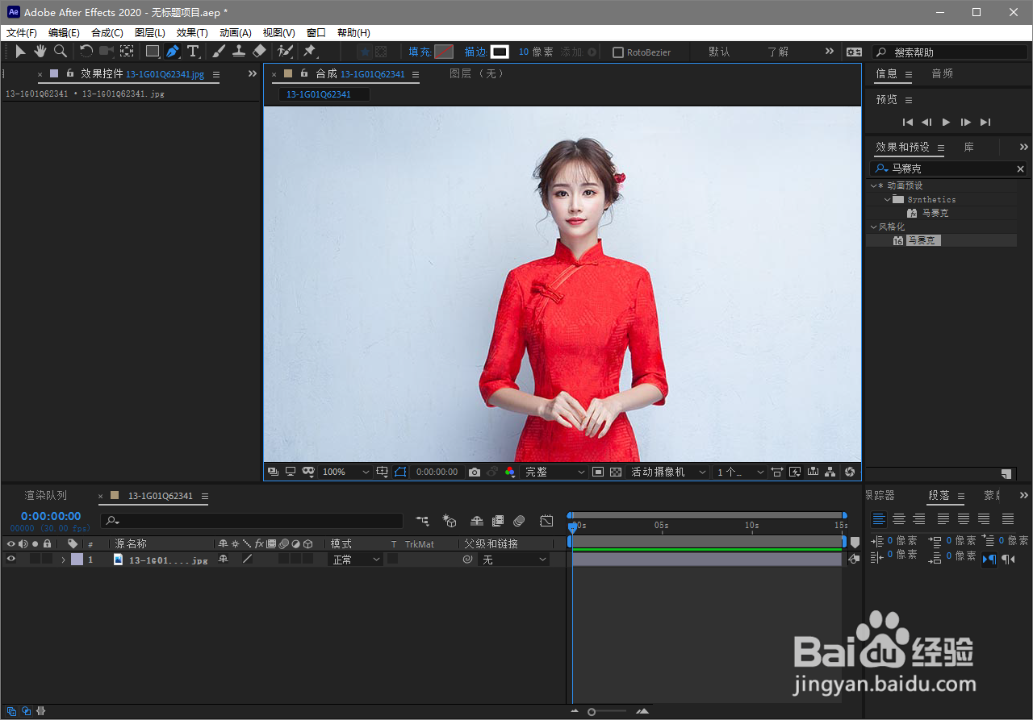Open the 完整 resolution dropdown
The image size is (1033, 720).
click(555, 472)
